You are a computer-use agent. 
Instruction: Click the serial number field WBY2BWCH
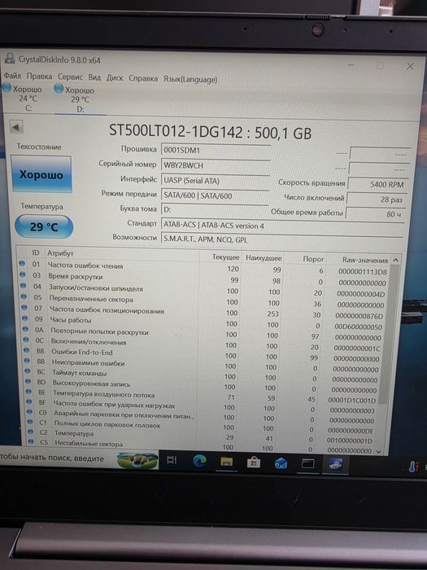pos(216,165)
